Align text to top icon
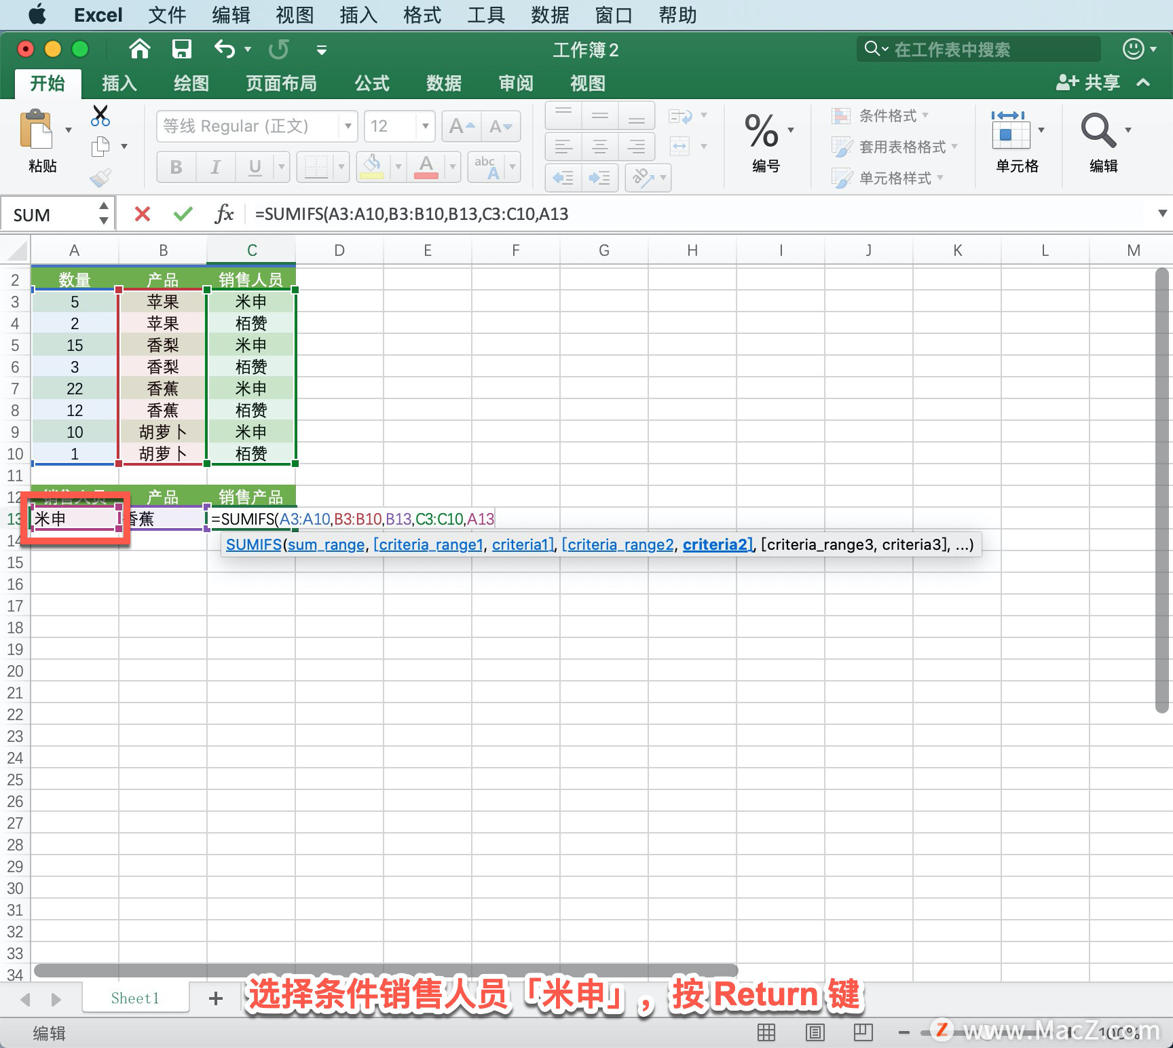This screenshot has width=1173, height=1048. [563, 116]
